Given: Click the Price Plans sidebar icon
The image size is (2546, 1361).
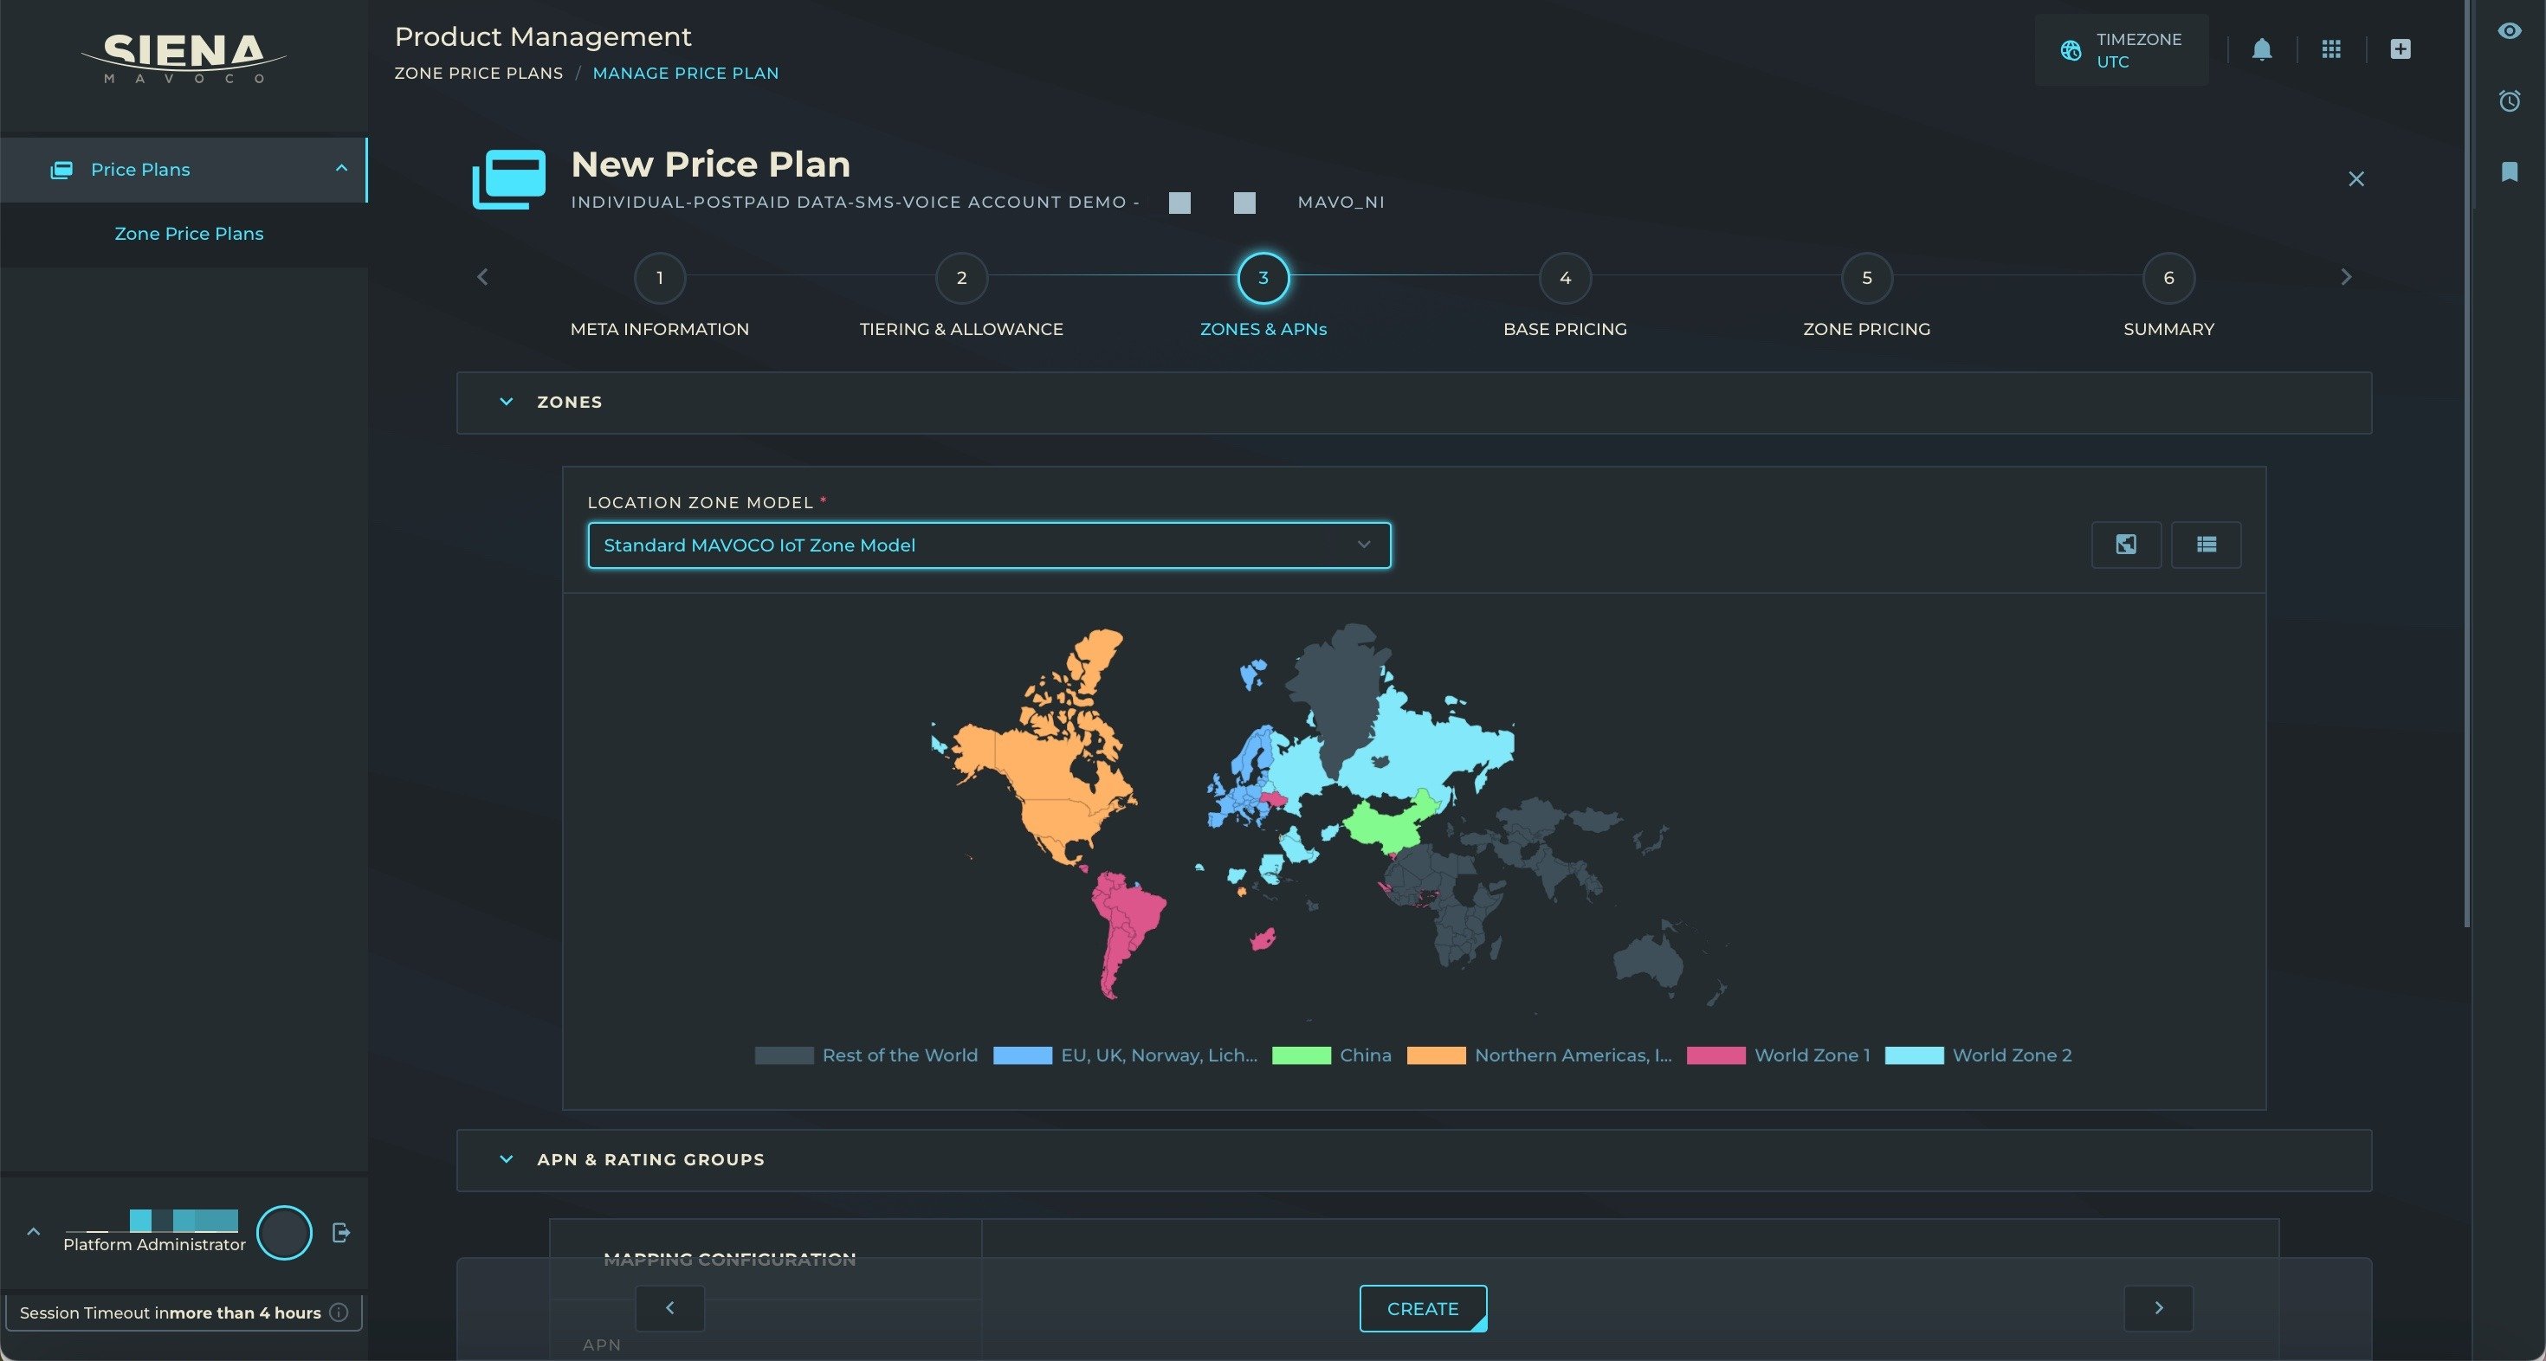Looking at the screenshot, I should tap(61, 170).
